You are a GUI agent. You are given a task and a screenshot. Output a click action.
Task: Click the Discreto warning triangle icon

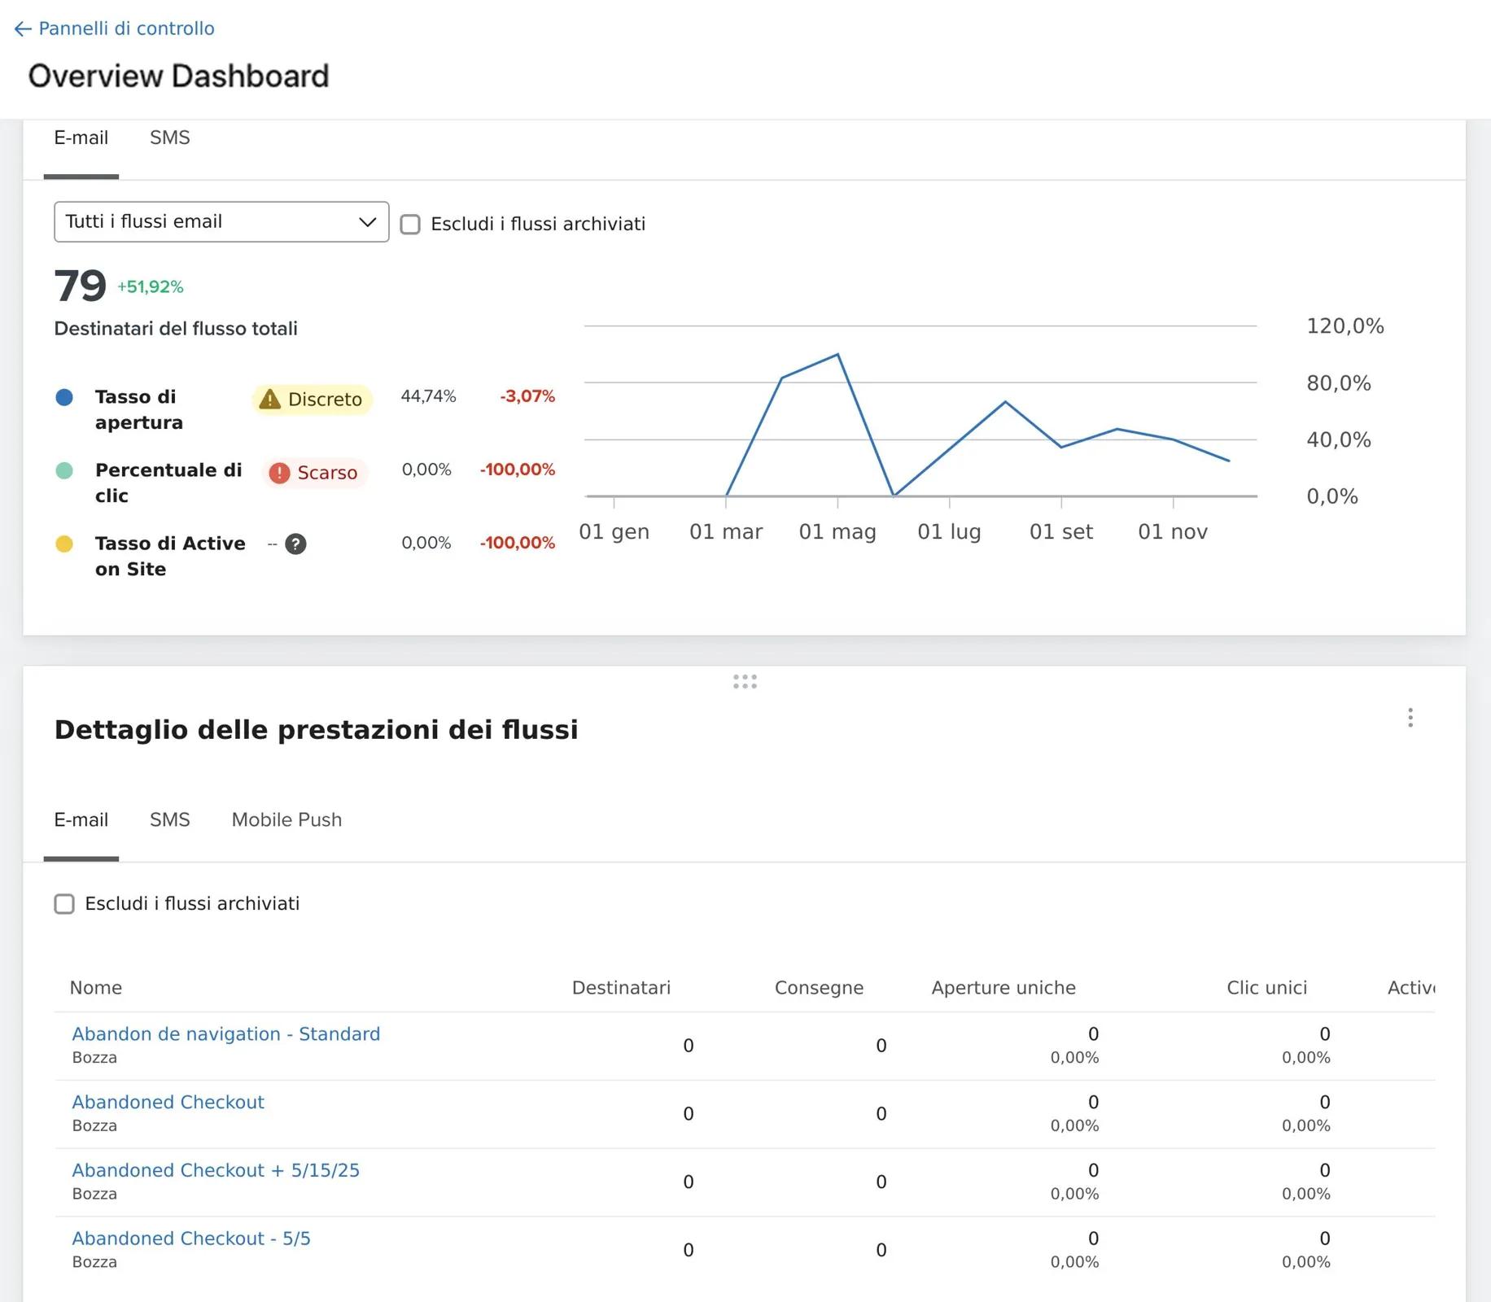[x=269, y=400]
